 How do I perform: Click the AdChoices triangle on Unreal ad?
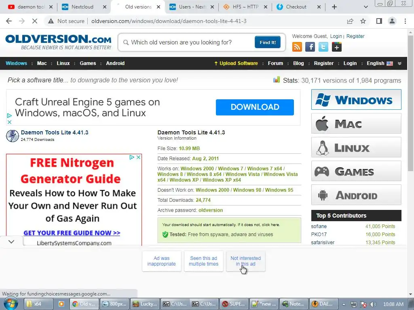(9, 115)
